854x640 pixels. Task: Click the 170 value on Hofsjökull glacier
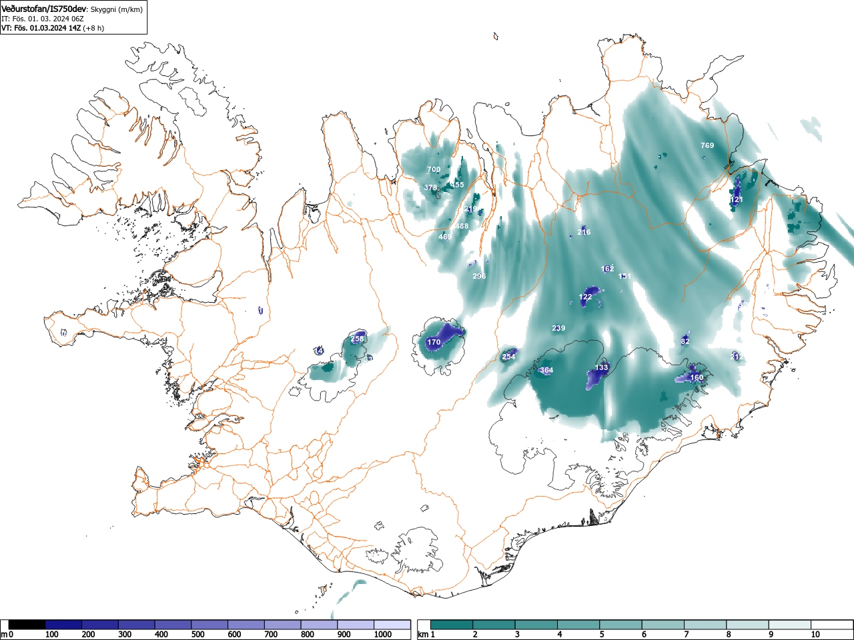pos(434,342)
